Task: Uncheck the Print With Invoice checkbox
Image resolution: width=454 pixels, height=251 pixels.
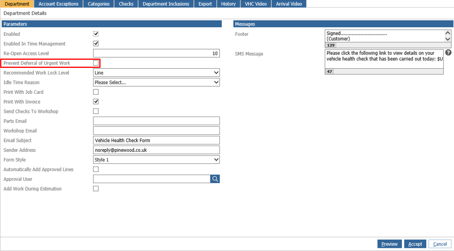Action: pos(96,102)
